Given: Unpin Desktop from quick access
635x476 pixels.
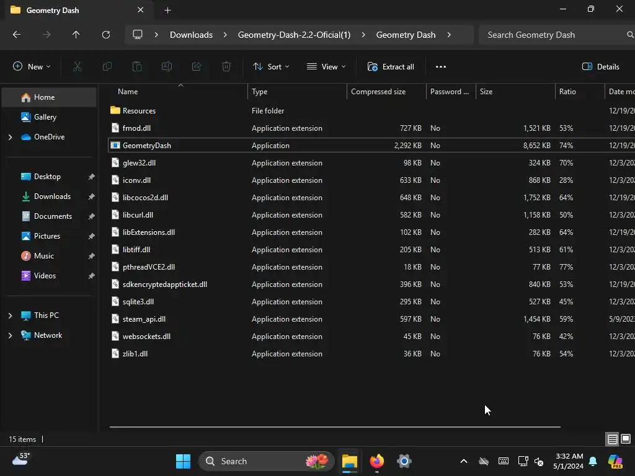Looking at the screenshot, I should pyautogui.click(x=92, y=177).
